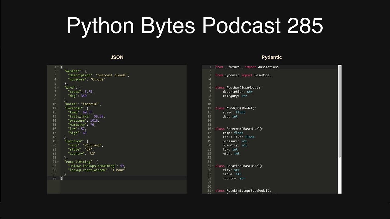This screenshot has width=390, height=219.
Task: Click the "class Location(BaseModel):" line
Action: click(239, 166)
